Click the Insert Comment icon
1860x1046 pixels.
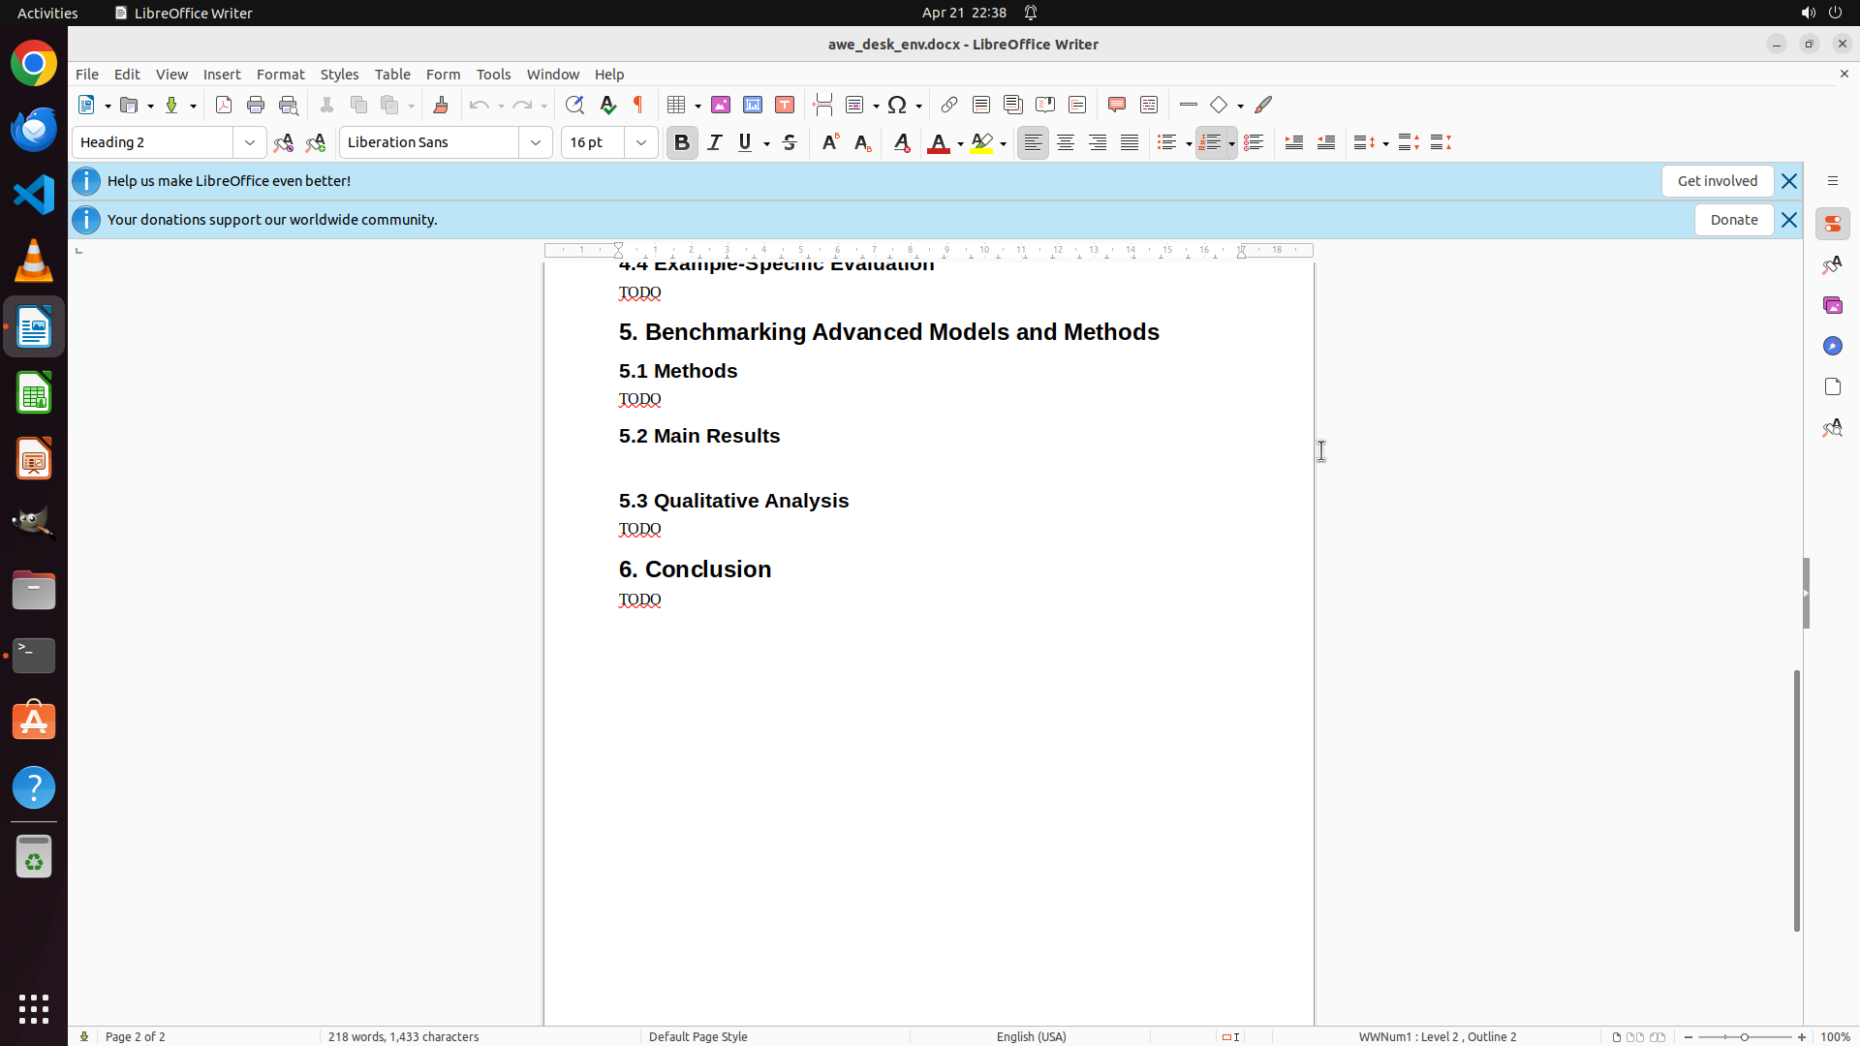pyautogui.click(x=1117, y=105)
